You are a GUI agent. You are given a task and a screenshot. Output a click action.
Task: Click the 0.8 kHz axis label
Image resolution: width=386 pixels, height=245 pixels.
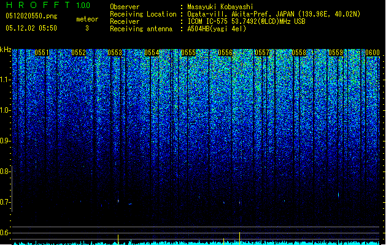(x=5, y=171)
